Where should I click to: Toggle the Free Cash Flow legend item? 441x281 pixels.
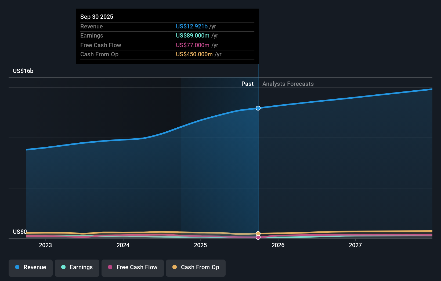pos(132,268)
